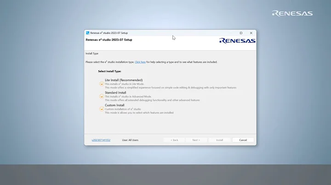The height and width of the screenshot is (185, 331).
Task: Click the disabled Back button
Action: point(174,140)
